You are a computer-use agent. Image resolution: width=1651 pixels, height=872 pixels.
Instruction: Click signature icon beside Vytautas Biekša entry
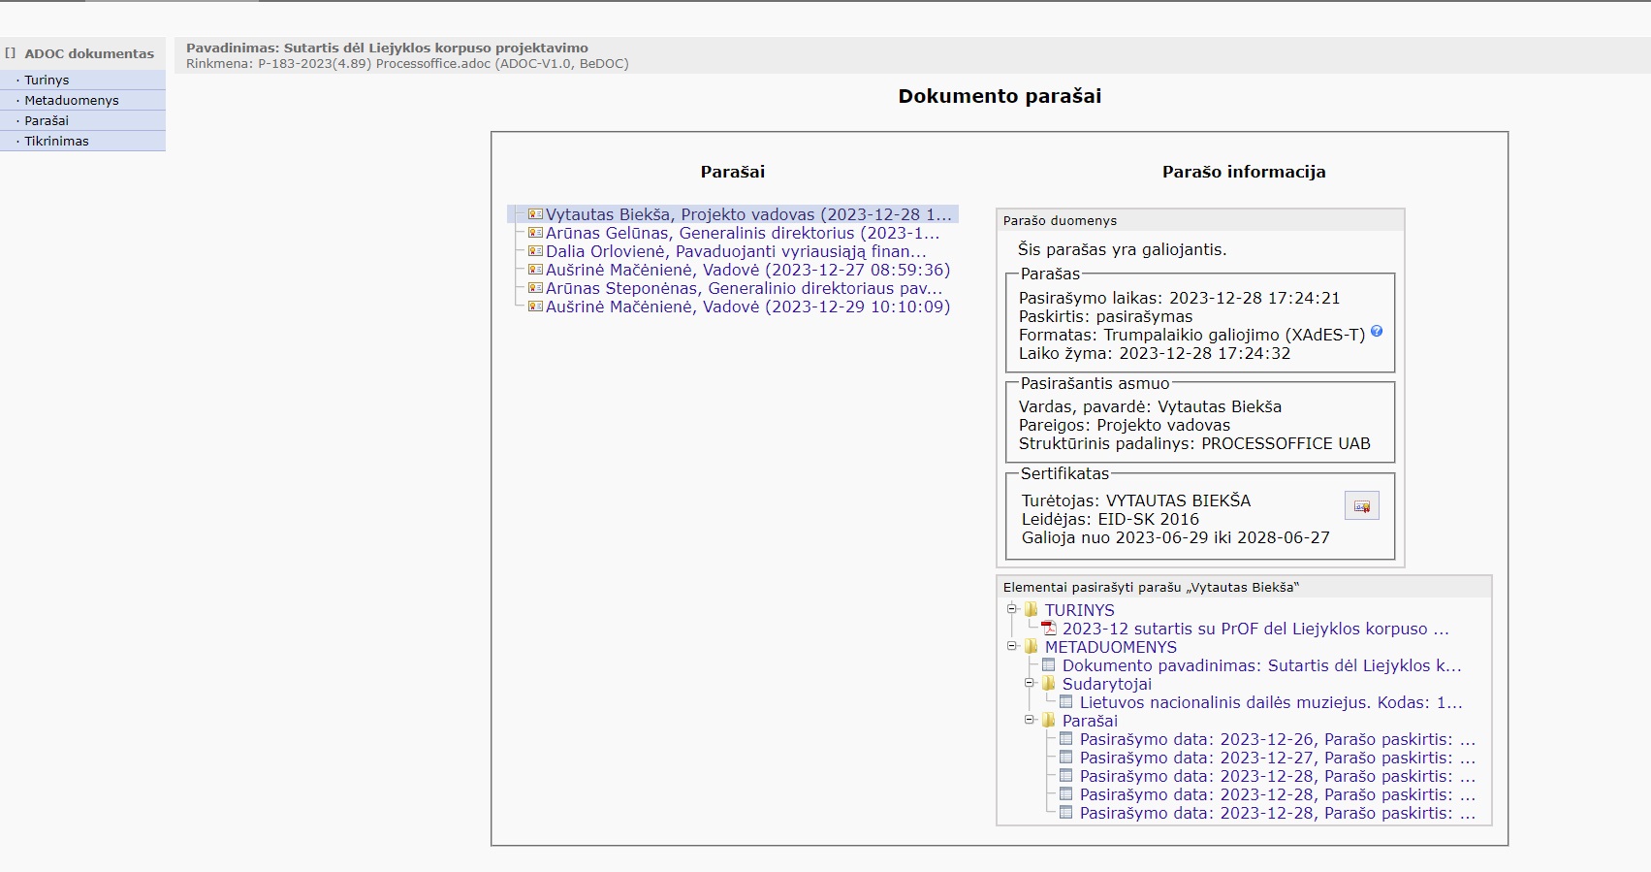pos(535,214)
